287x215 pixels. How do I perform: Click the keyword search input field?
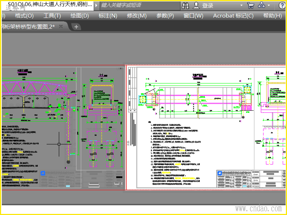click(140, 5)
